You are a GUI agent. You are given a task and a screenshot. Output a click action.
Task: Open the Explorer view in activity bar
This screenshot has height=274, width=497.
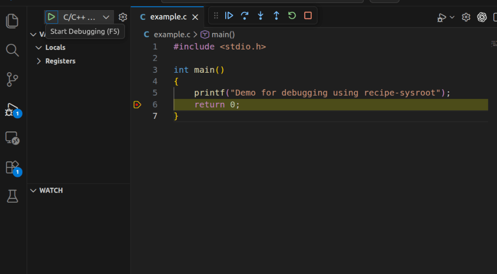tap(13, 21)
